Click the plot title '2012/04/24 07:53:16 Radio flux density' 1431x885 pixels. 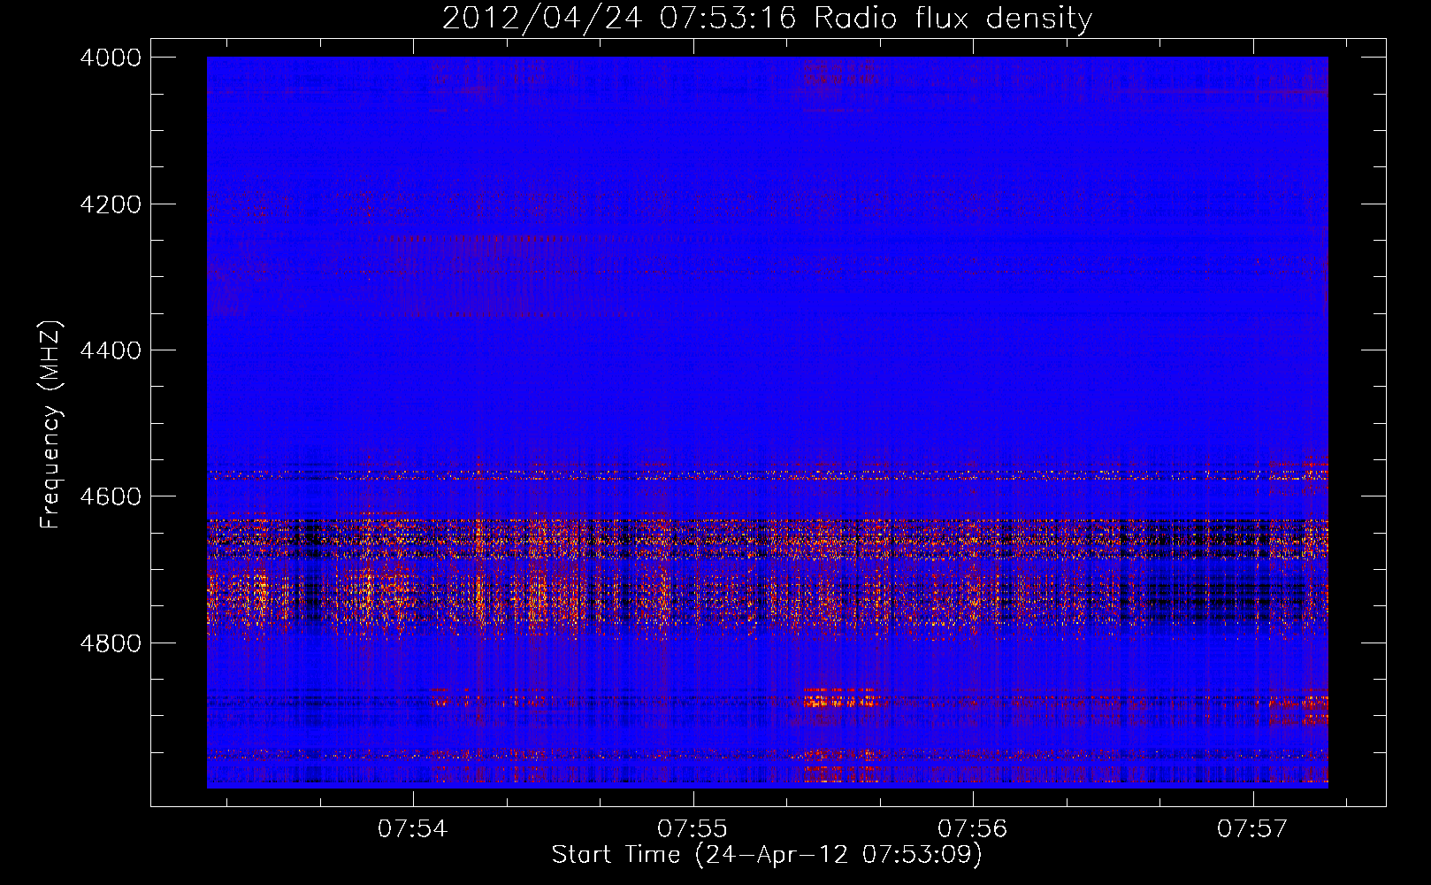[767, 19]
